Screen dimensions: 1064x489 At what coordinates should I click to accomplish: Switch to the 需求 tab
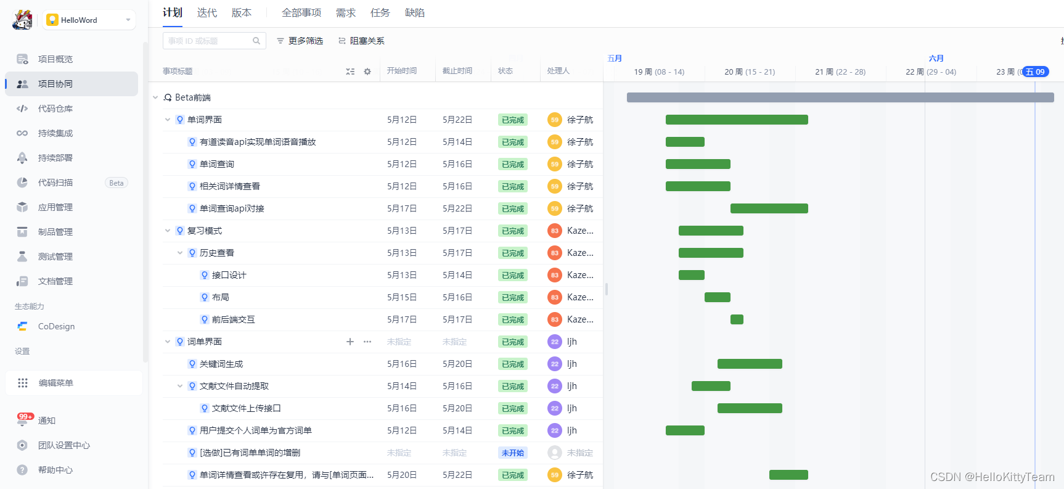point(346,12)
